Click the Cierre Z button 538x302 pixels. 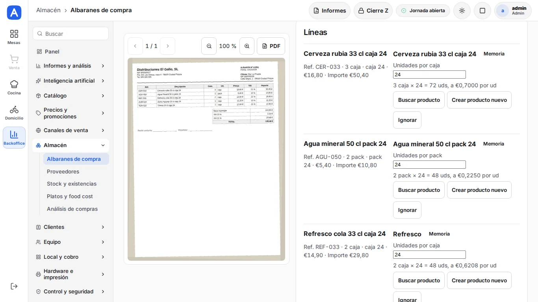click(x=373, y=11)
